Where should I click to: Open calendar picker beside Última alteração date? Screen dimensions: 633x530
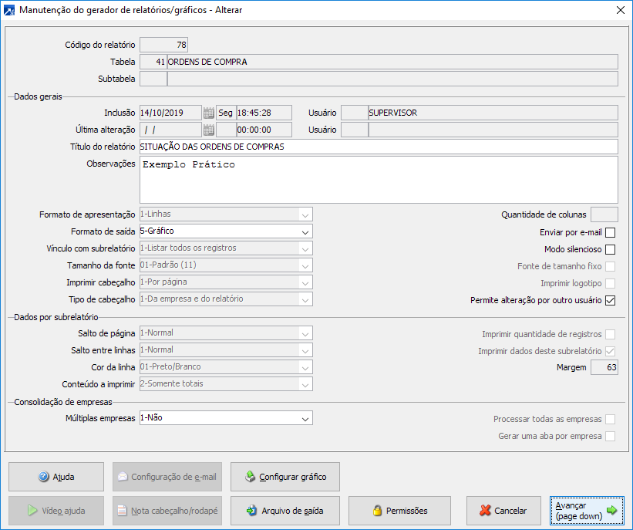(208, 130)
